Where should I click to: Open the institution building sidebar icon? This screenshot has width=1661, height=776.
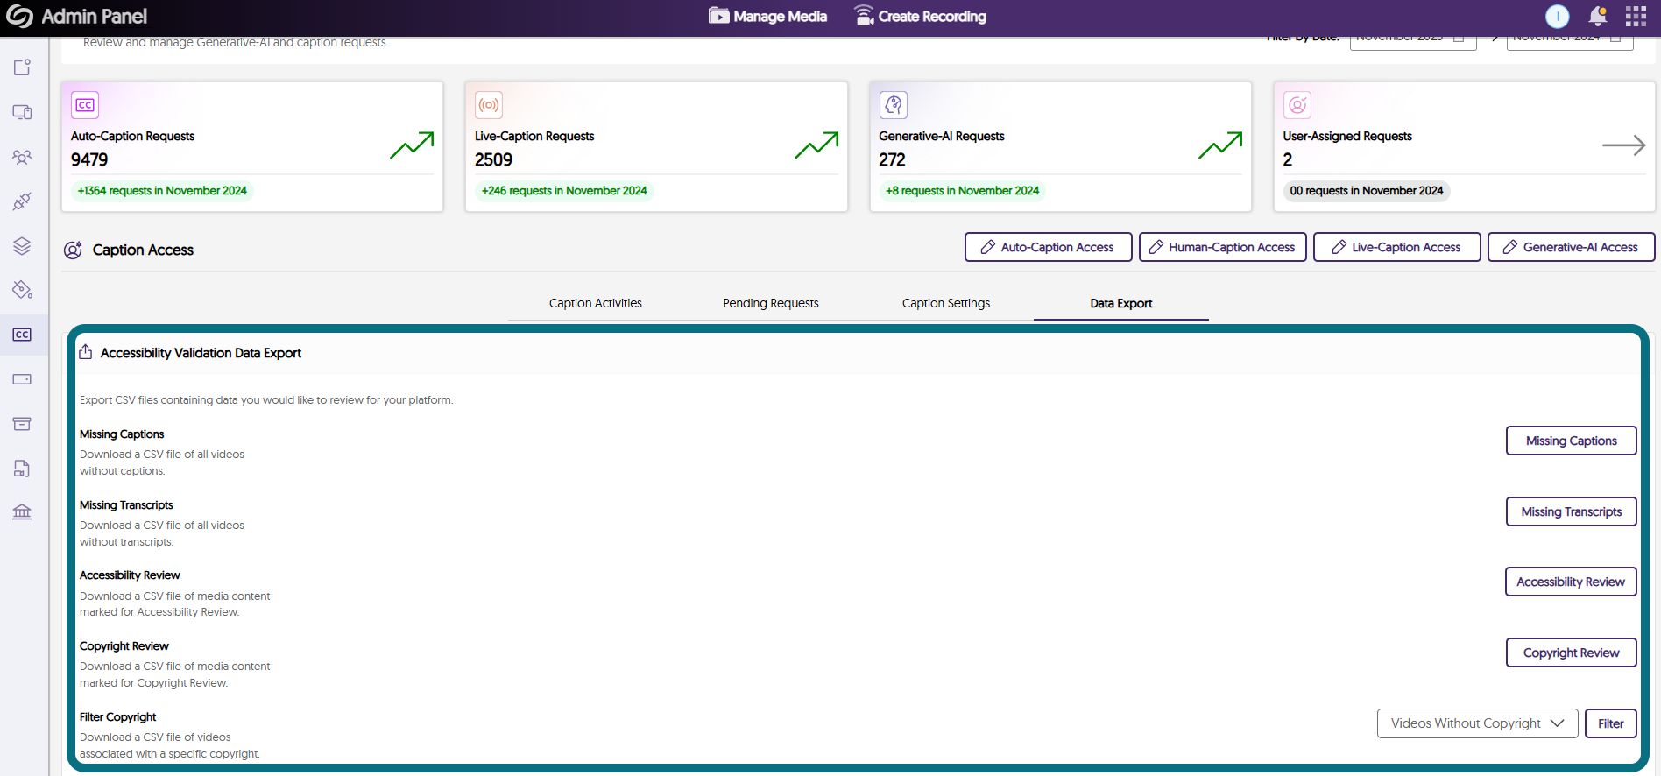(x=22, y=512)
